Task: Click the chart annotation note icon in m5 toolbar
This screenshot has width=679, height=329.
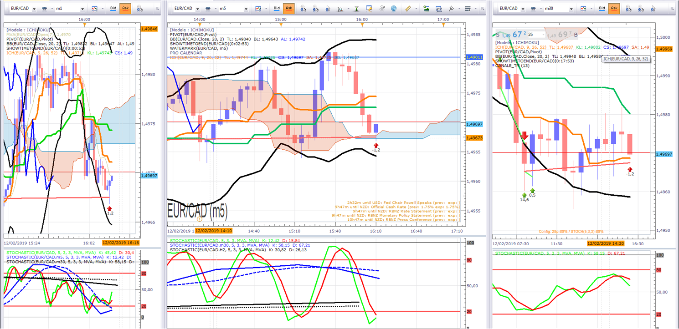Action: click(369, 9)
